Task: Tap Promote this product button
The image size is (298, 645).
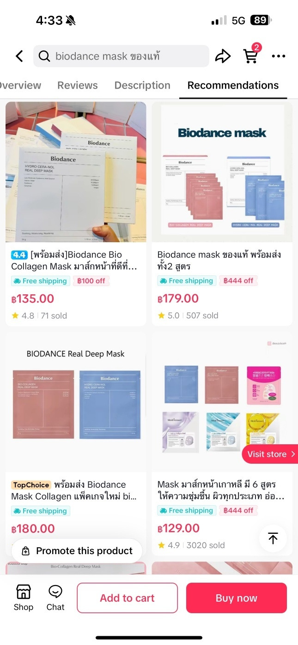Action: 77,551
